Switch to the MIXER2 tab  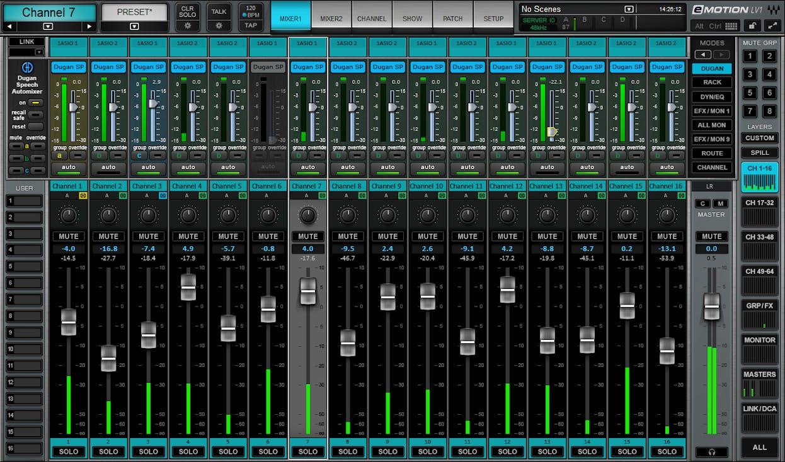(x=331, y=18)
